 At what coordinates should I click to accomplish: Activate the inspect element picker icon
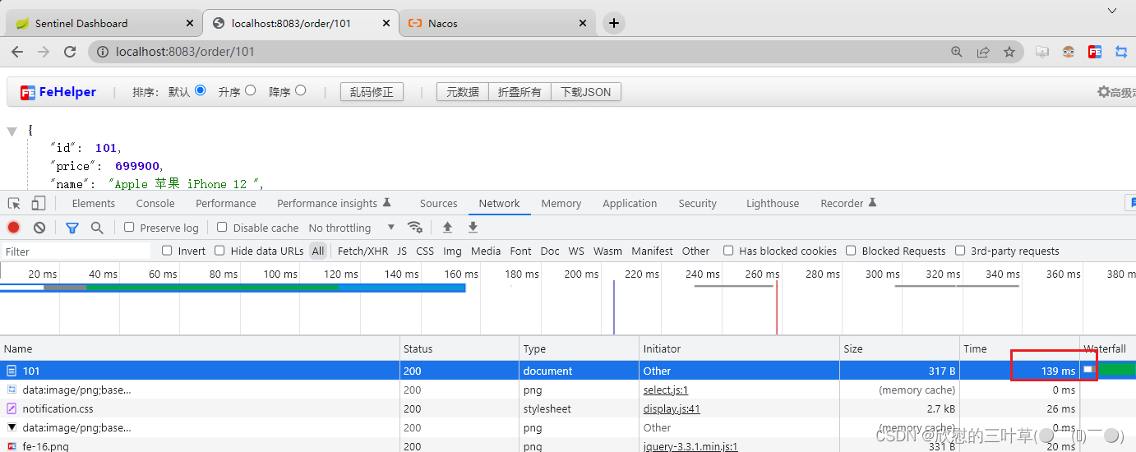click(x=14, y=203)
